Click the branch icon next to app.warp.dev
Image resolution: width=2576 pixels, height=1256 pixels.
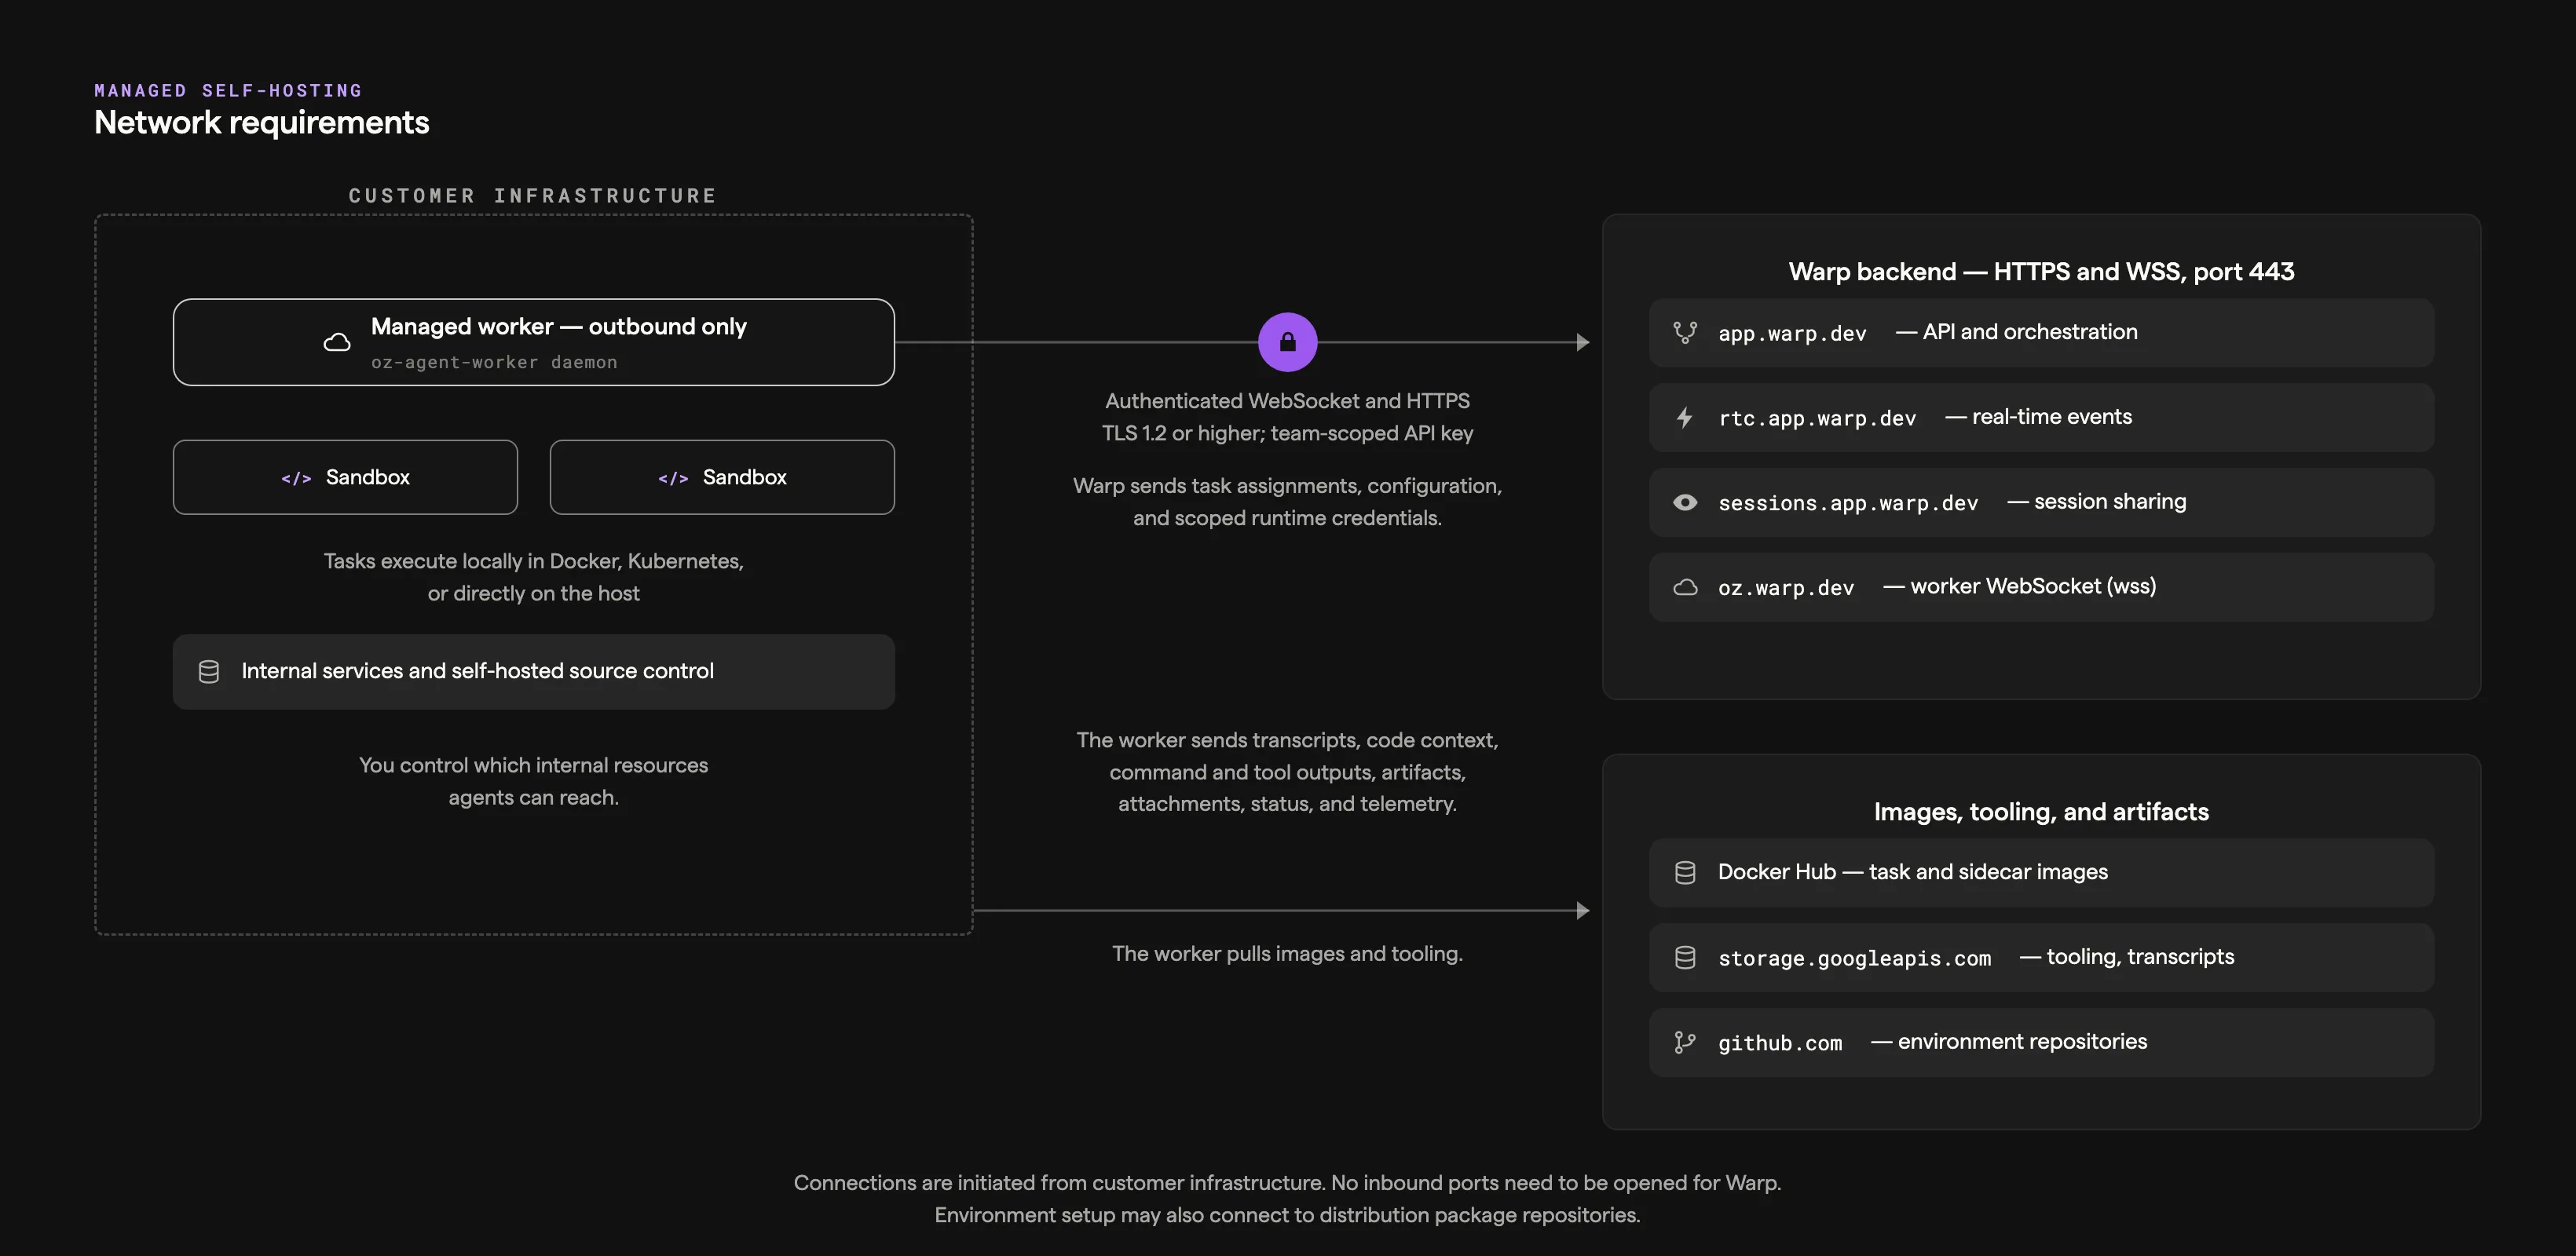click(1685, 333)
